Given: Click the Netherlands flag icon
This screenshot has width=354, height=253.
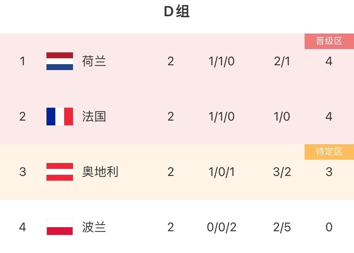Looking at the screenshot, I should click(60, 61).
